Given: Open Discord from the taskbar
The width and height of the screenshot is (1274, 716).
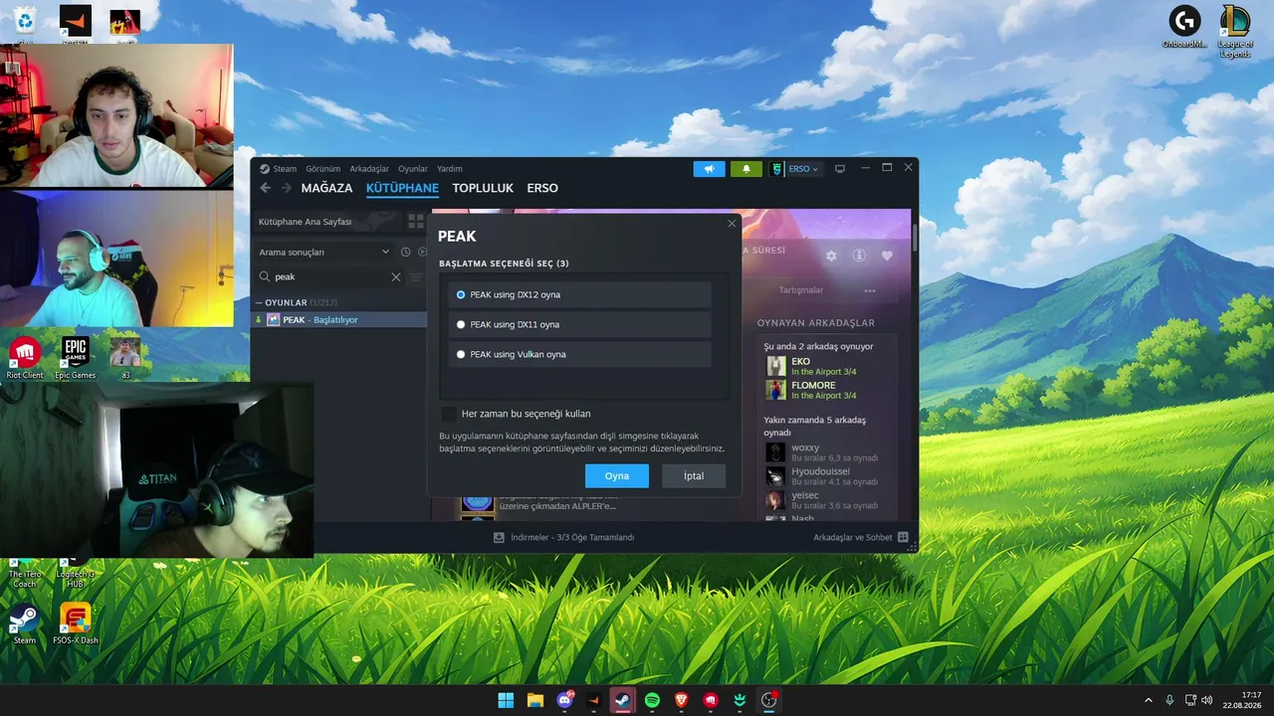Looking at the screenshot, I should pos(565,700).
